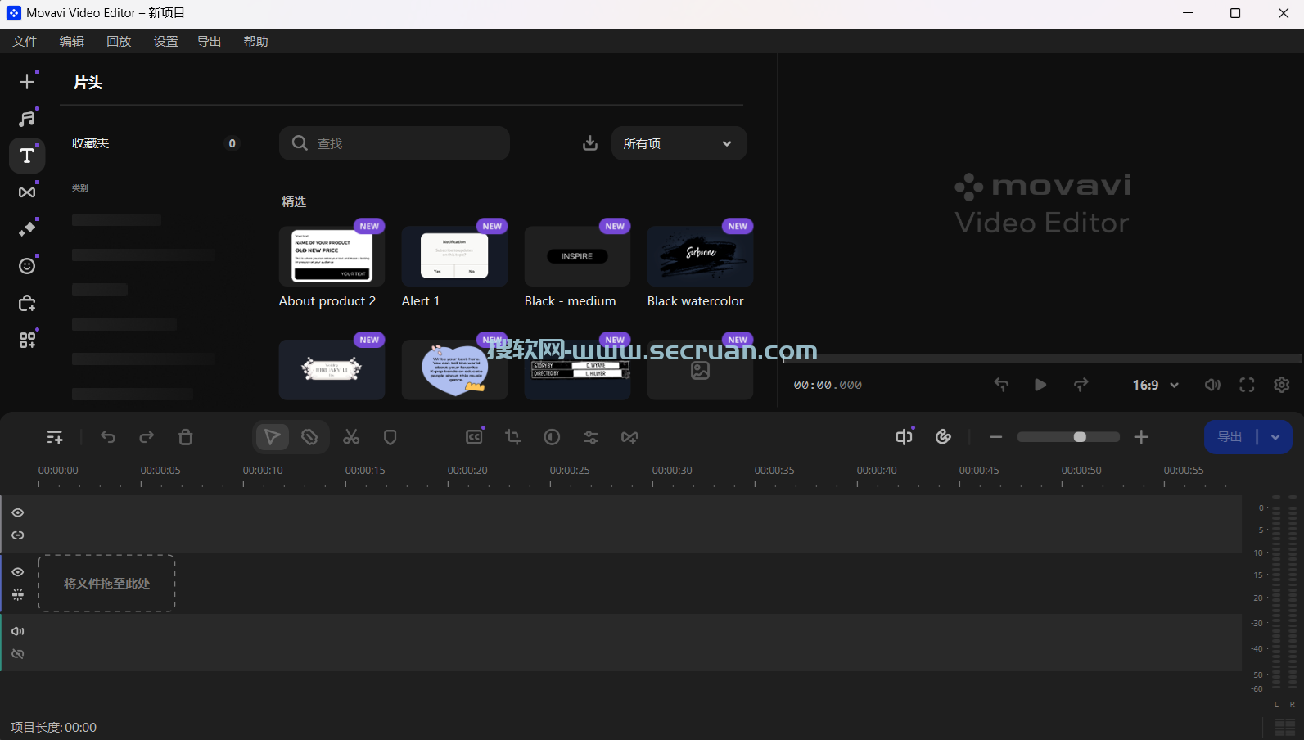The image size is (1304, 740).
Task: Open the subtitles CC tool
Action: tap(475, 437)
